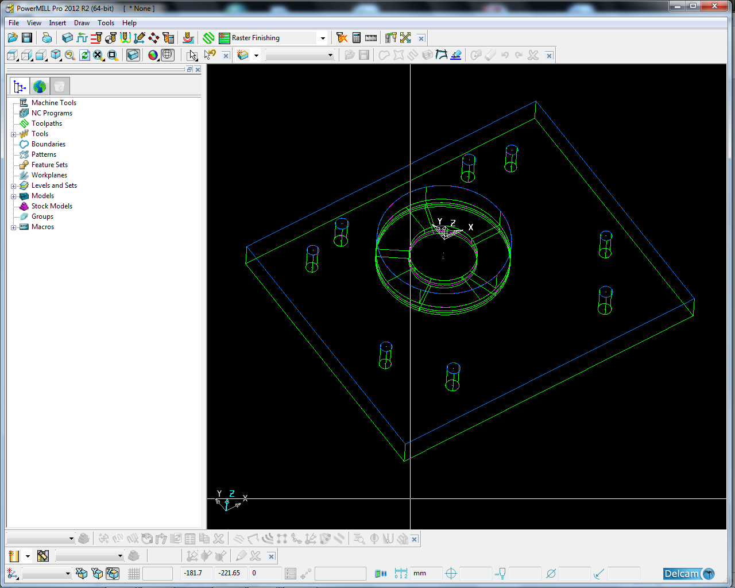Click the Delcam logo button
The height and width of the screenshot is (588, 735).
pyautogui.click(x=689, y=574)
